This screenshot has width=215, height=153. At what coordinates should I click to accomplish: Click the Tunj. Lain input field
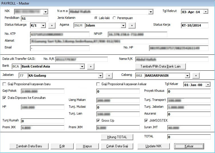pyautogui.click(x=118, y=114)
